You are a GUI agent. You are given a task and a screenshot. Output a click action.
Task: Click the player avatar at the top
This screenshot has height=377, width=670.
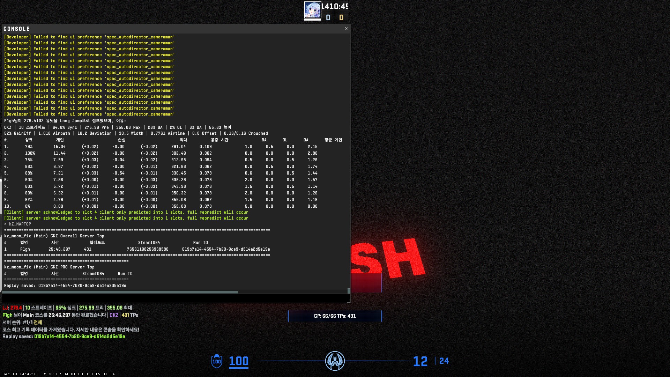coord(313,10)
